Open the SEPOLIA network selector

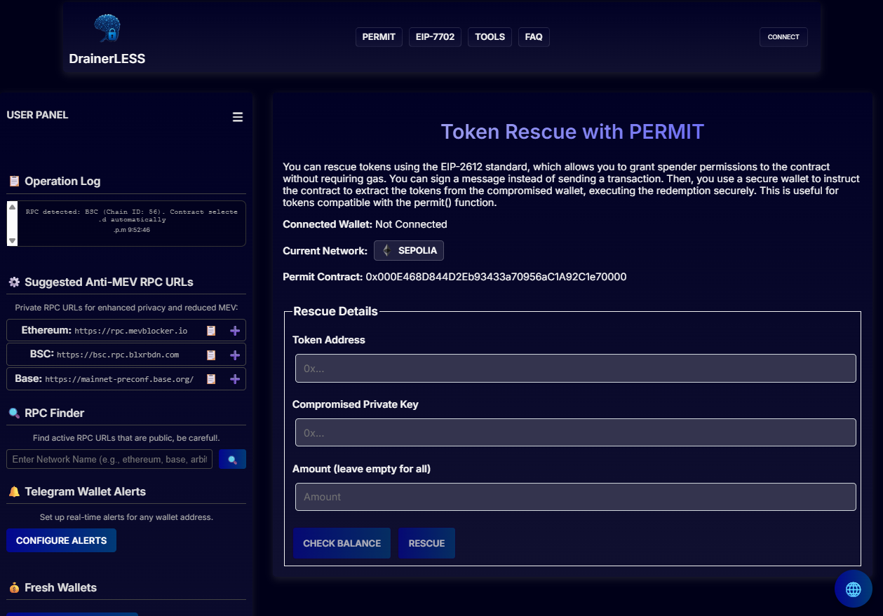[x=409, y=250]
